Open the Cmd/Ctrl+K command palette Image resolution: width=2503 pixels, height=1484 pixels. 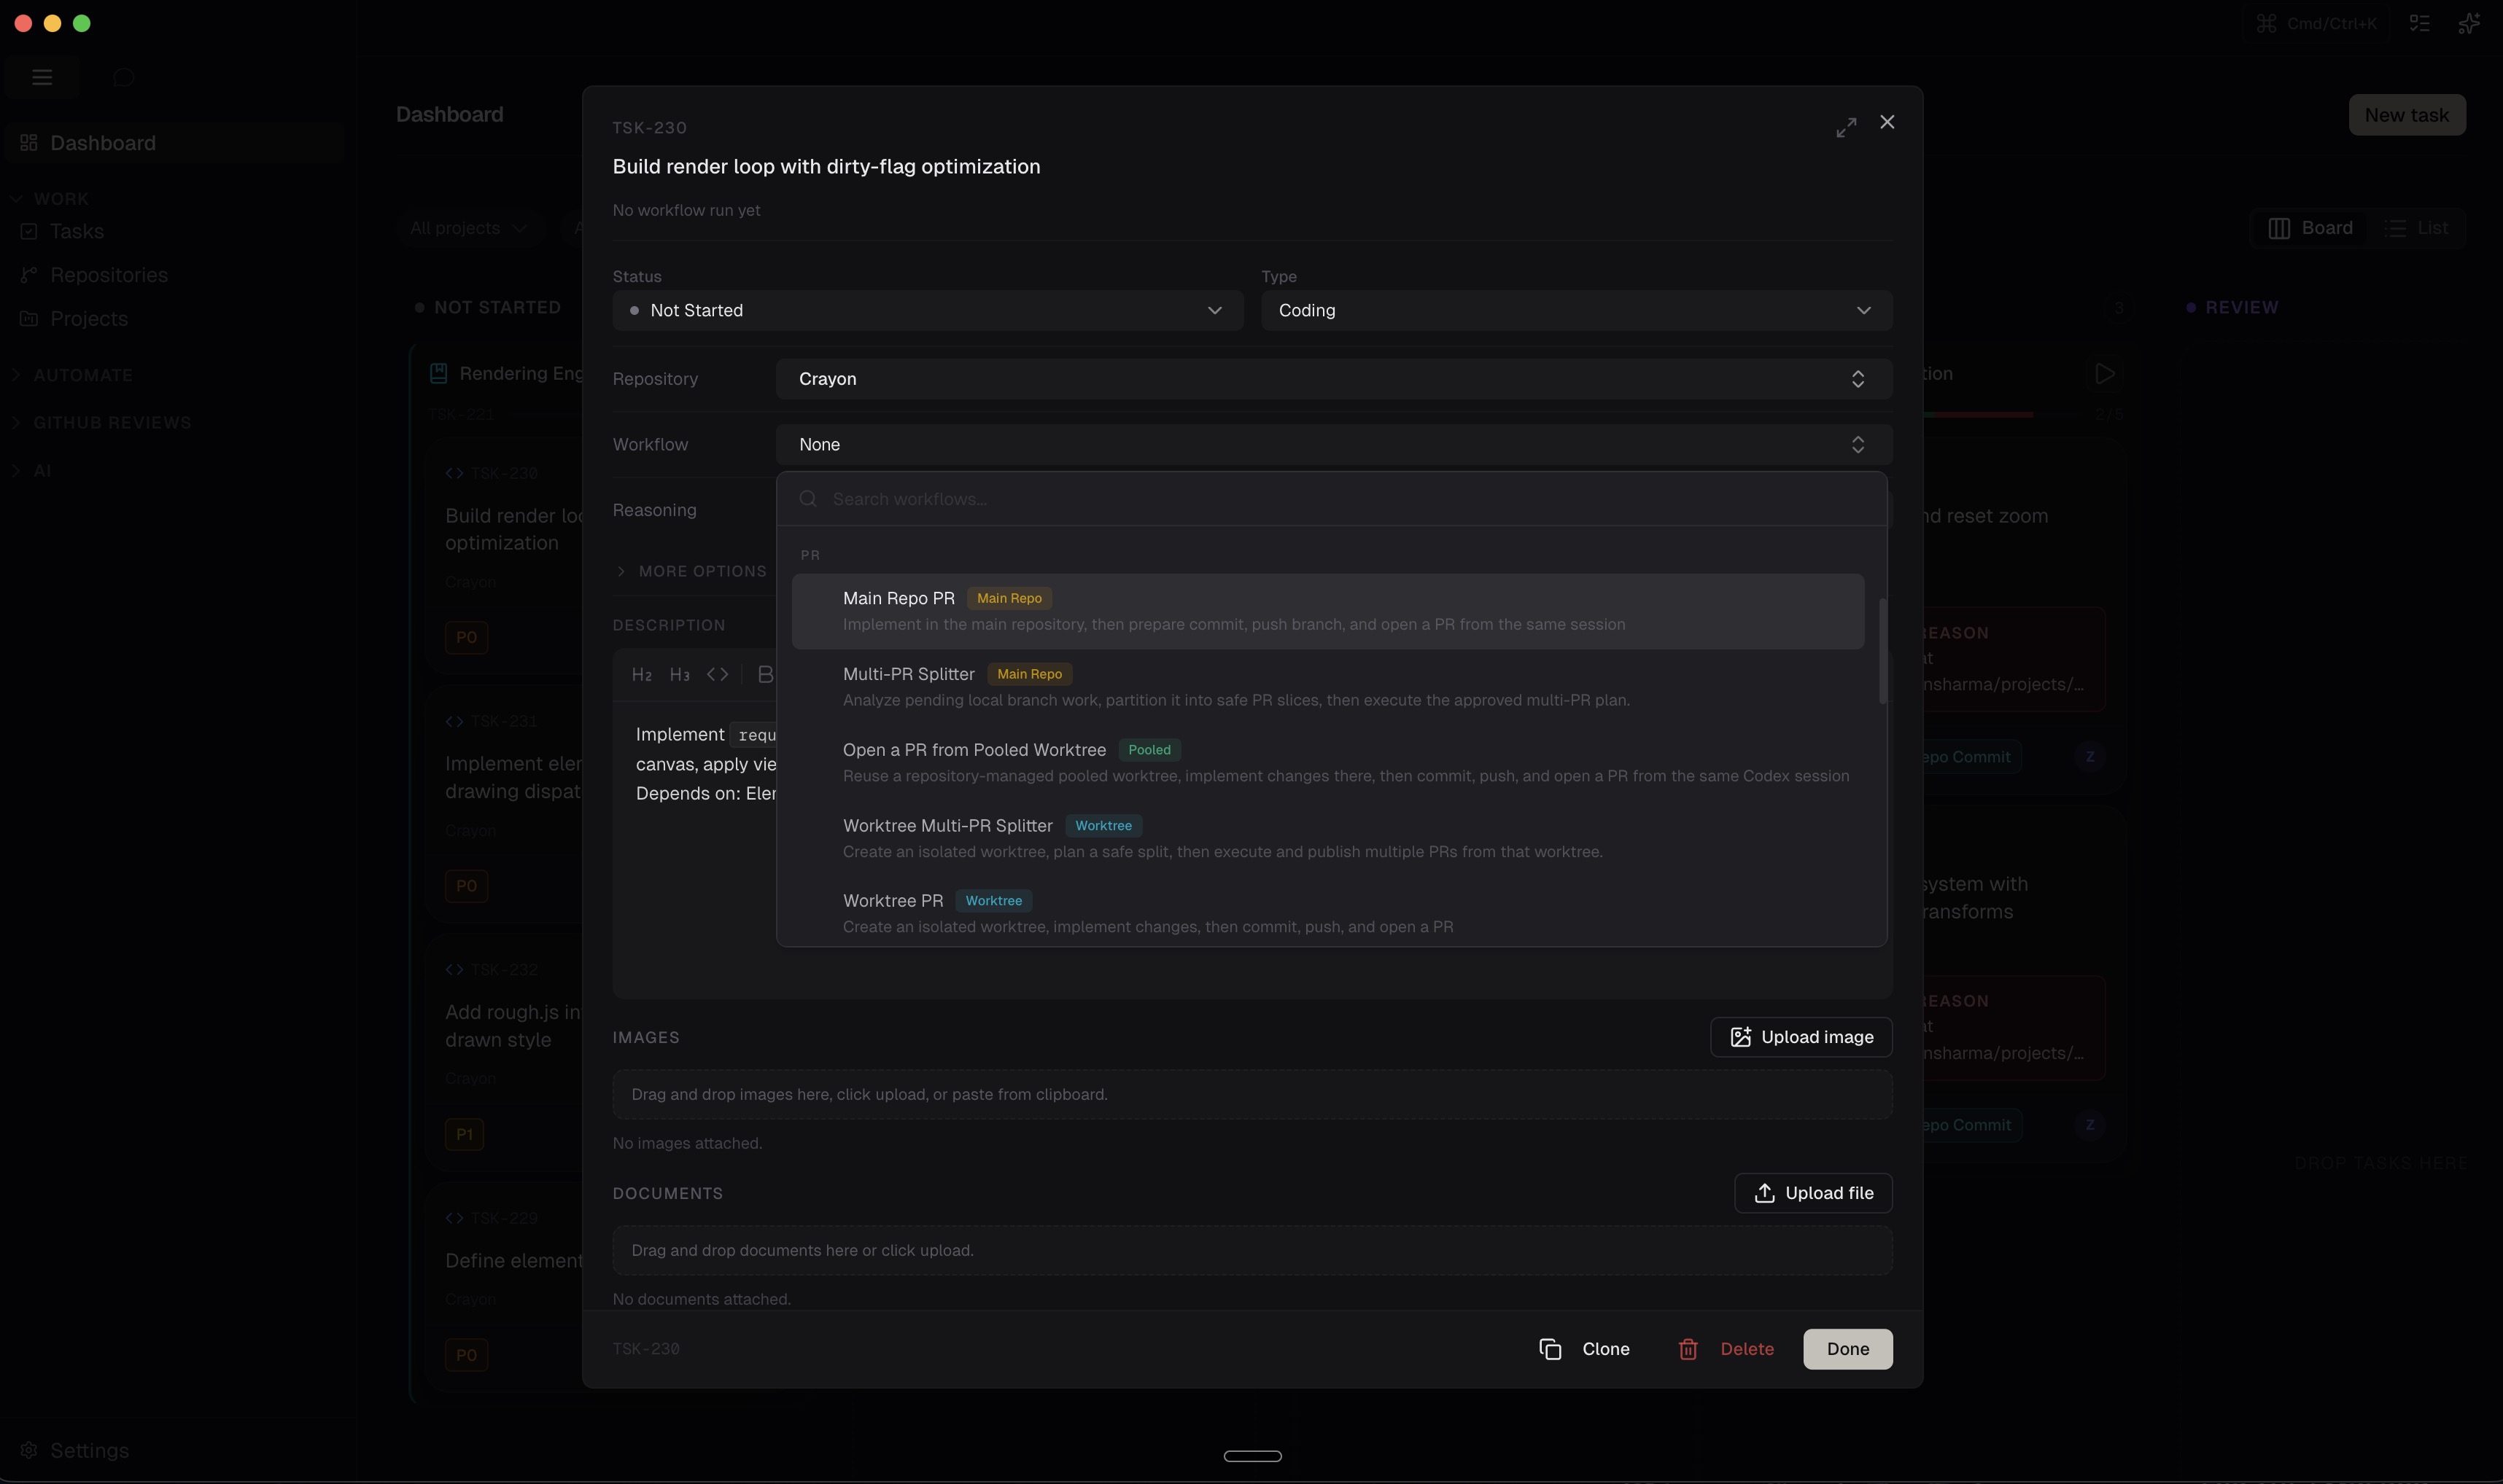point(2317,23)
